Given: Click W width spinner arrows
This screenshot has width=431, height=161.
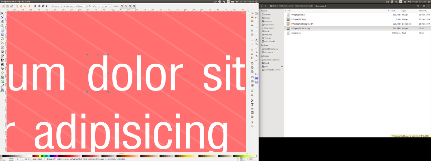Looking at the screenshot, I should click(86, 6).
